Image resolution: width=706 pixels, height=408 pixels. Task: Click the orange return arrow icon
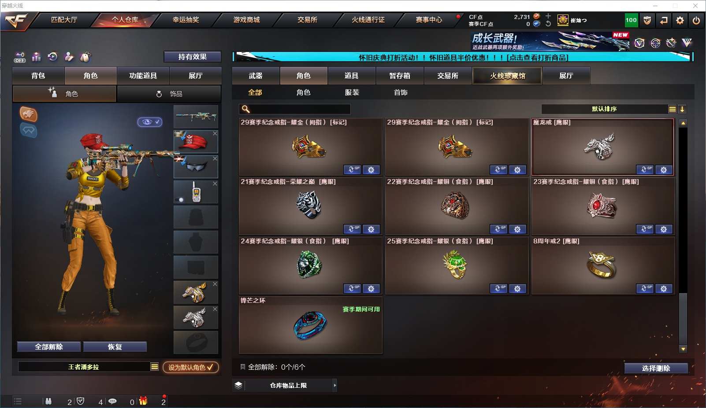[x=664, y=20]
